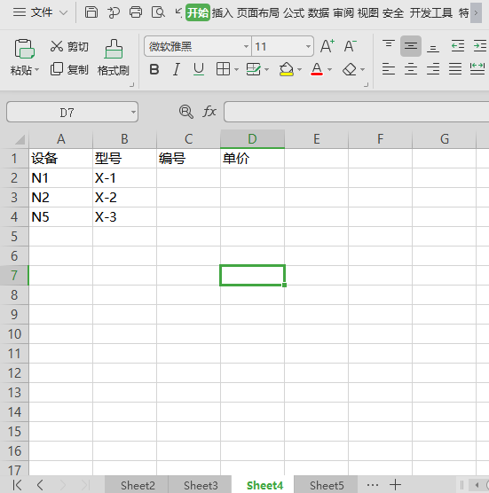Apply the yellow fill color swatch

287,69
